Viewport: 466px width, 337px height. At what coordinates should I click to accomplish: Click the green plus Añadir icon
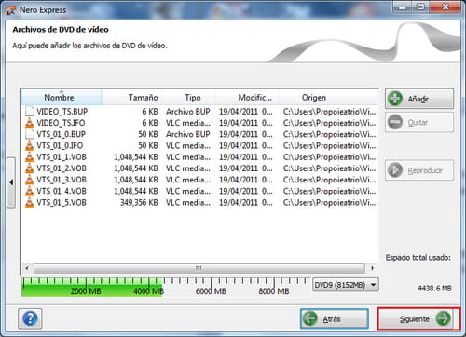tap(395, 99)
